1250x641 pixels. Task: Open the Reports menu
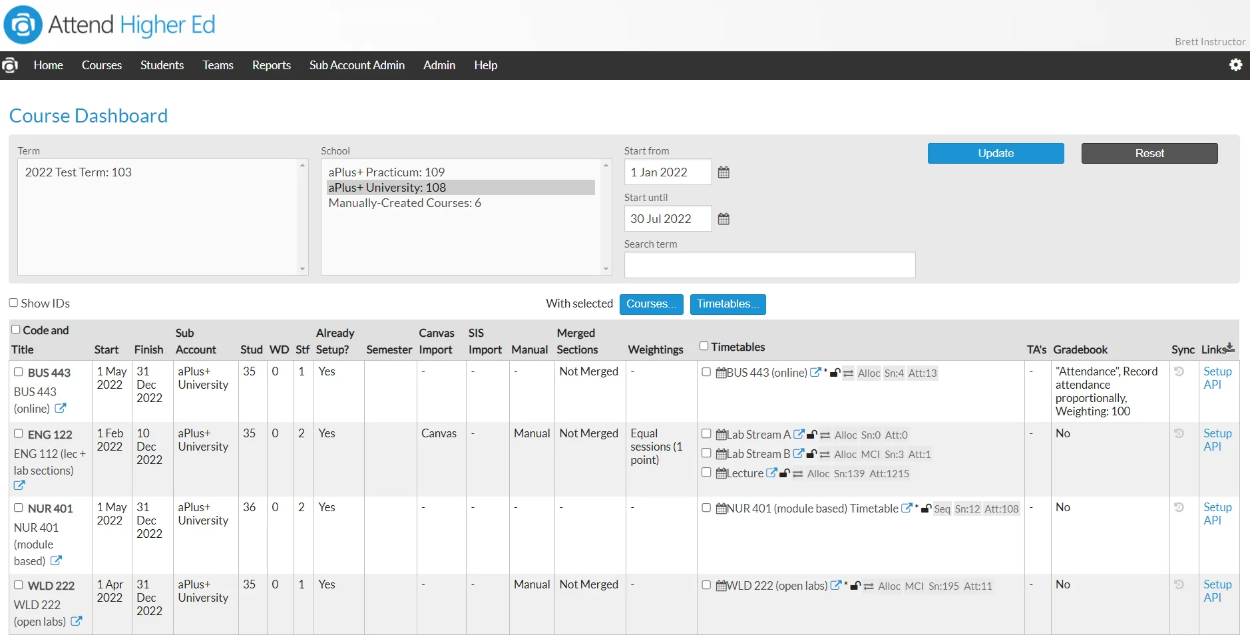[x=272, y=65]
